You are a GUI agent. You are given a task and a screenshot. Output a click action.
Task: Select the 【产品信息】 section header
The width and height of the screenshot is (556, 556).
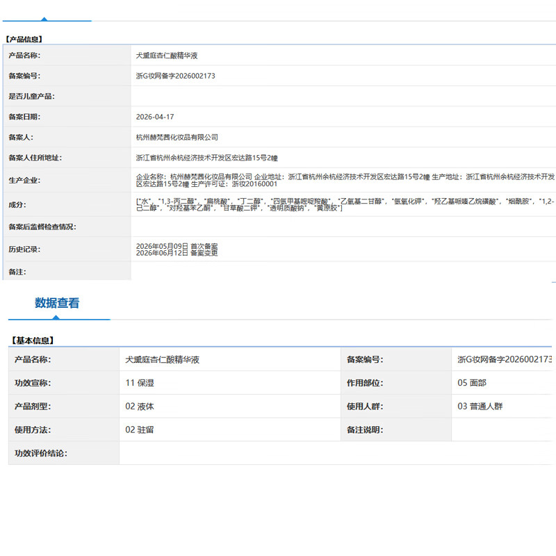tap(24, 40)
